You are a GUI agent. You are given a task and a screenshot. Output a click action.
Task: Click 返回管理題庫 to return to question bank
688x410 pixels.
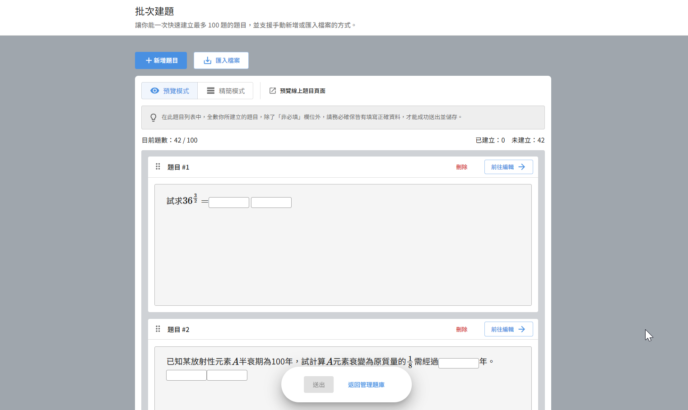(x=366, y=385)
